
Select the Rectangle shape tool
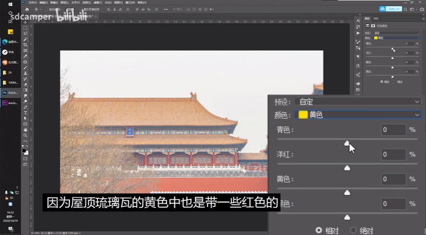click(x=25, y=124)
